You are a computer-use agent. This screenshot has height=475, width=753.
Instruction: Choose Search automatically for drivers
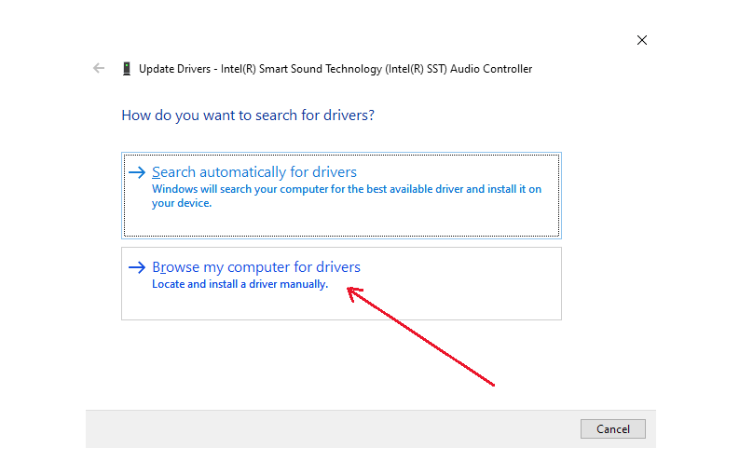(x=341, y=196)
